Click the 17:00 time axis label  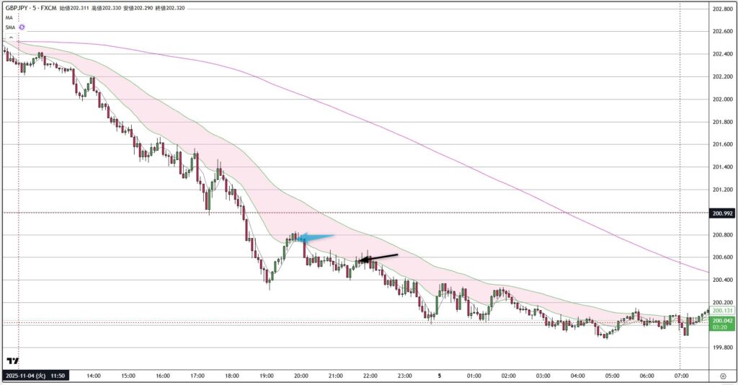pyautogui.click(x=197, y=376)
